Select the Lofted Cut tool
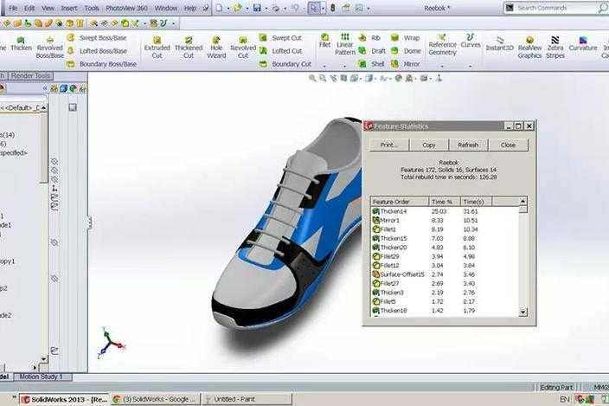Viewport: 609px width, 406px height. pyautogui.click(x=281, y=51)
